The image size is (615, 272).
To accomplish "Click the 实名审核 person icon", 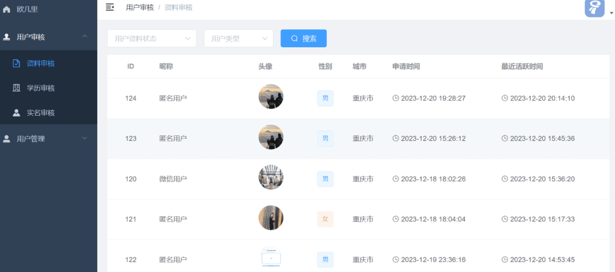I will [16, 113].
